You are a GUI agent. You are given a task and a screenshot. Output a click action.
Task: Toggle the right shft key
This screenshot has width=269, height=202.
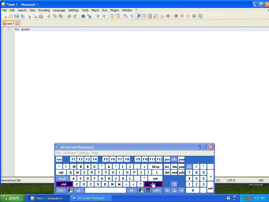(x=153, y=184)
